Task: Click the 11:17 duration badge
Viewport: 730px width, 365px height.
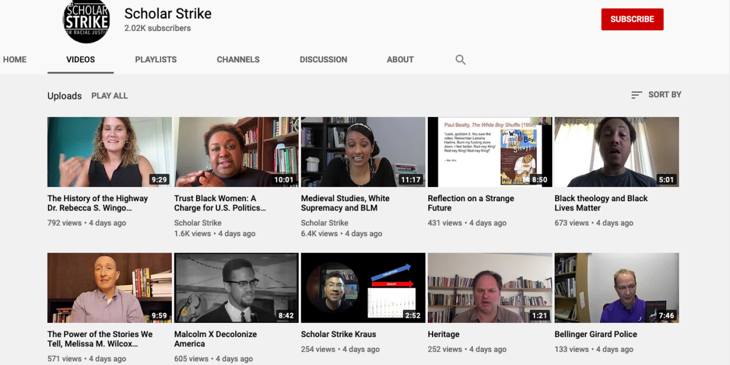Action: [411, 179]
